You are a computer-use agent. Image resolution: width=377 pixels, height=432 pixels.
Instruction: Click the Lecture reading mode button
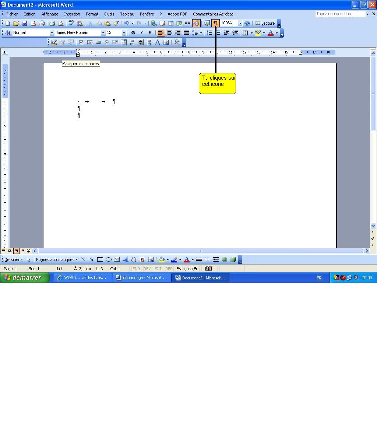pyautogui.click(x=265, y=23)
